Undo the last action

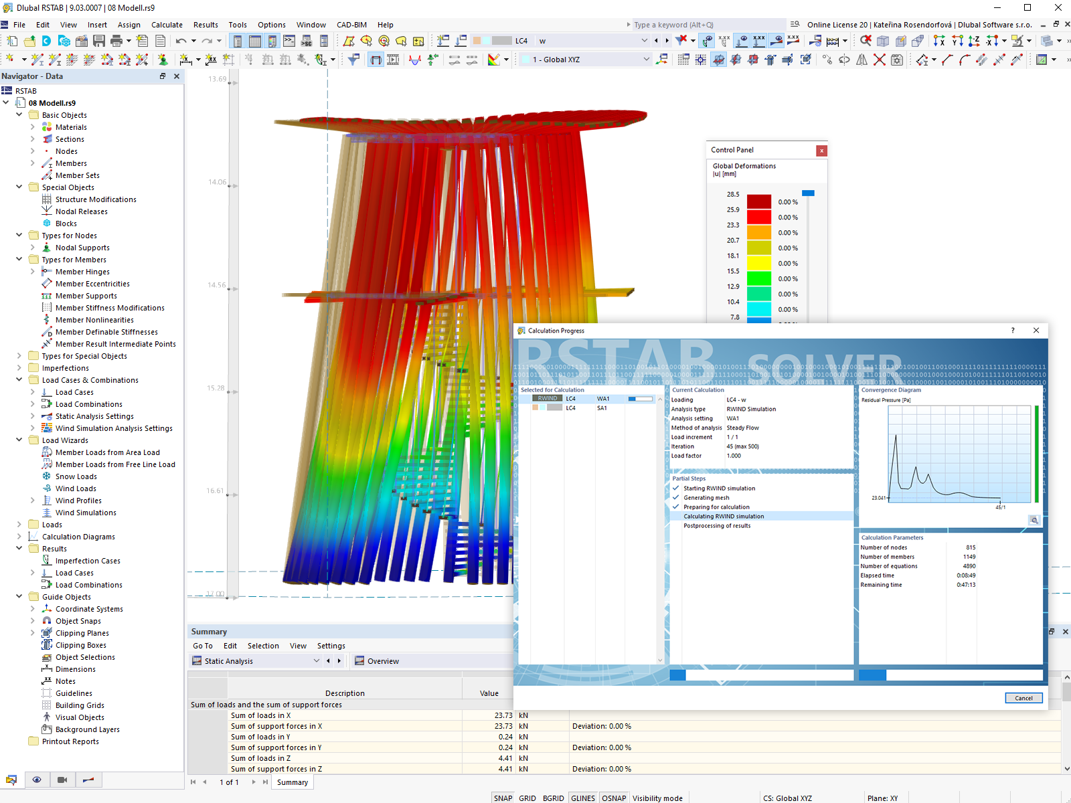pos(181,41)
